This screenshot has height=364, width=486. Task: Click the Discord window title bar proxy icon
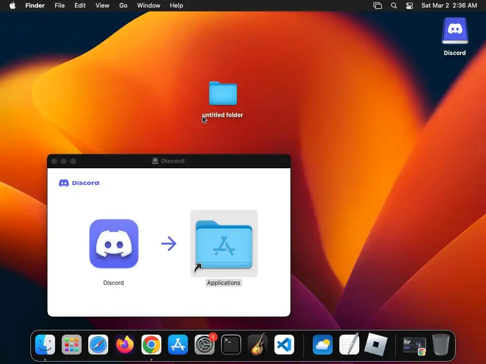(x=155, y=161)
